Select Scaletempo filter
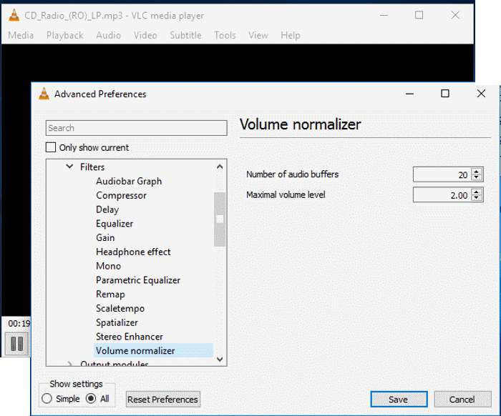Viewport: 501px width, 416px height. click(120, 308)
